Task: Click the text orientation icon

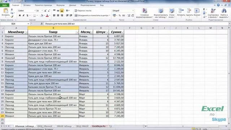Action: click(x=67, y=10)
